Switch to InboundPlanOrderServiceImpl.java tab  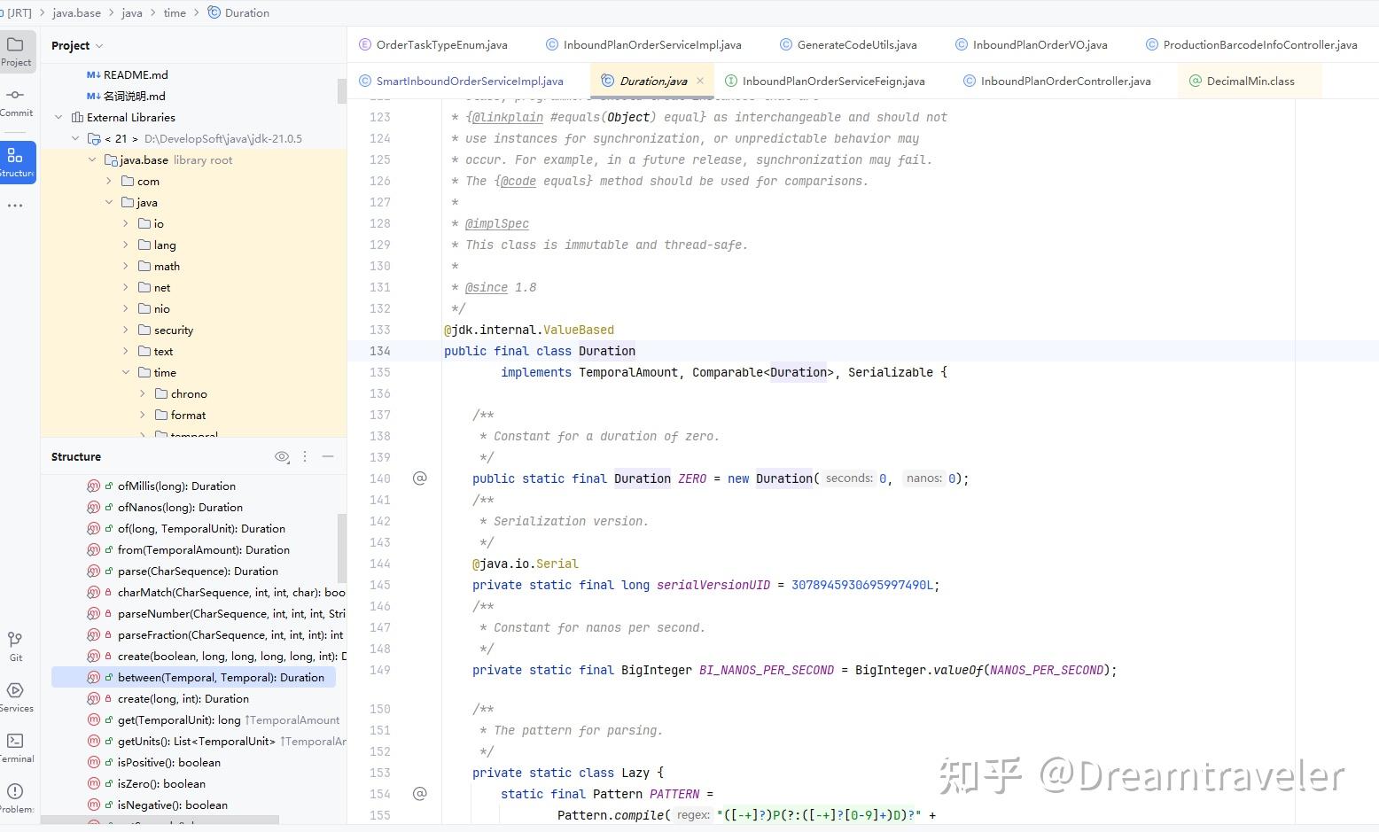(x=644, y=44)
